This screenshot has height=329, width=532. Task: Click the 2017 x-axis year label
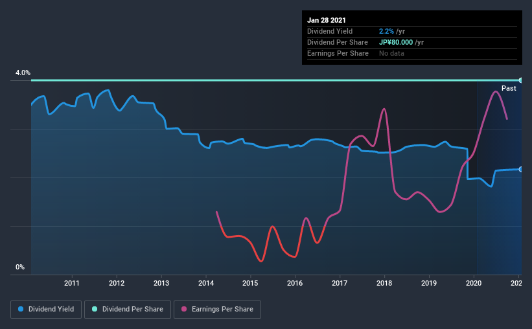tap(340, 283)
